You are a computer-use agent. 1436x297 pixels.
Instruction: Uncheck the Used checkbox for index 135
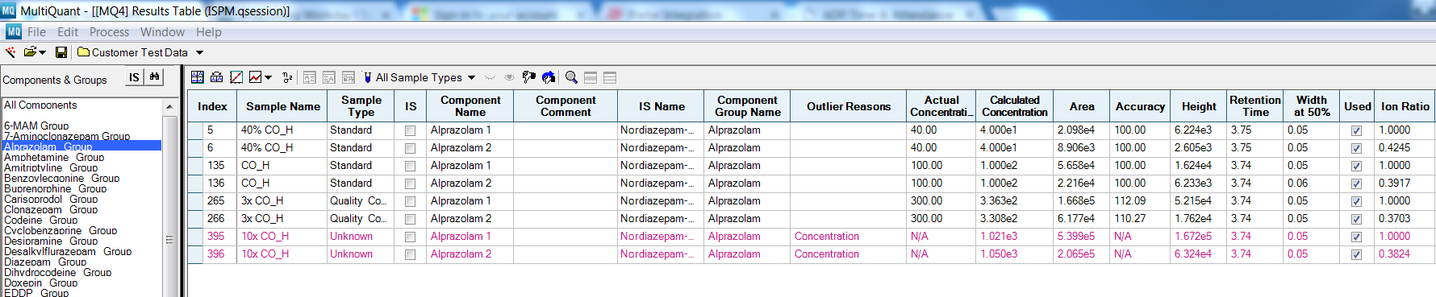click(1356, 166)
